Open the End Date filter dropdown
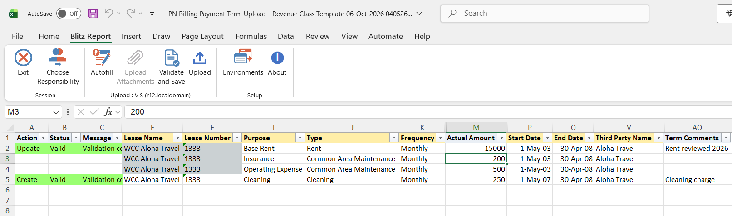This screenshot has width=732, height=216. click(x=589, y=138)
